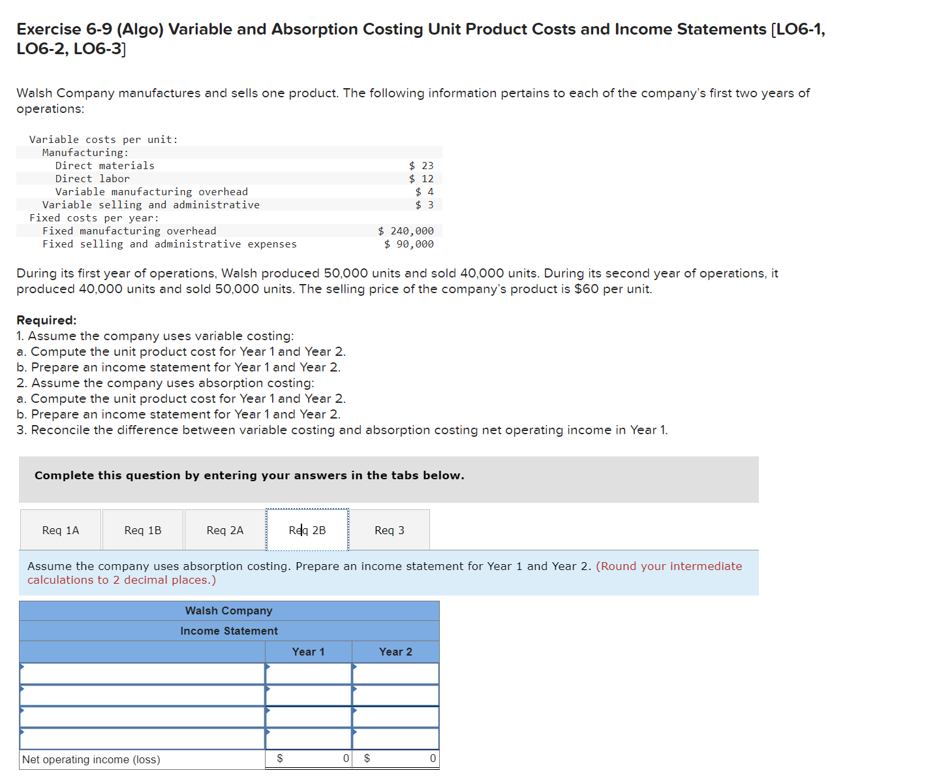Click the Year 2 arrow on the fourth row
939x777 pixels.
coord(354,733)
